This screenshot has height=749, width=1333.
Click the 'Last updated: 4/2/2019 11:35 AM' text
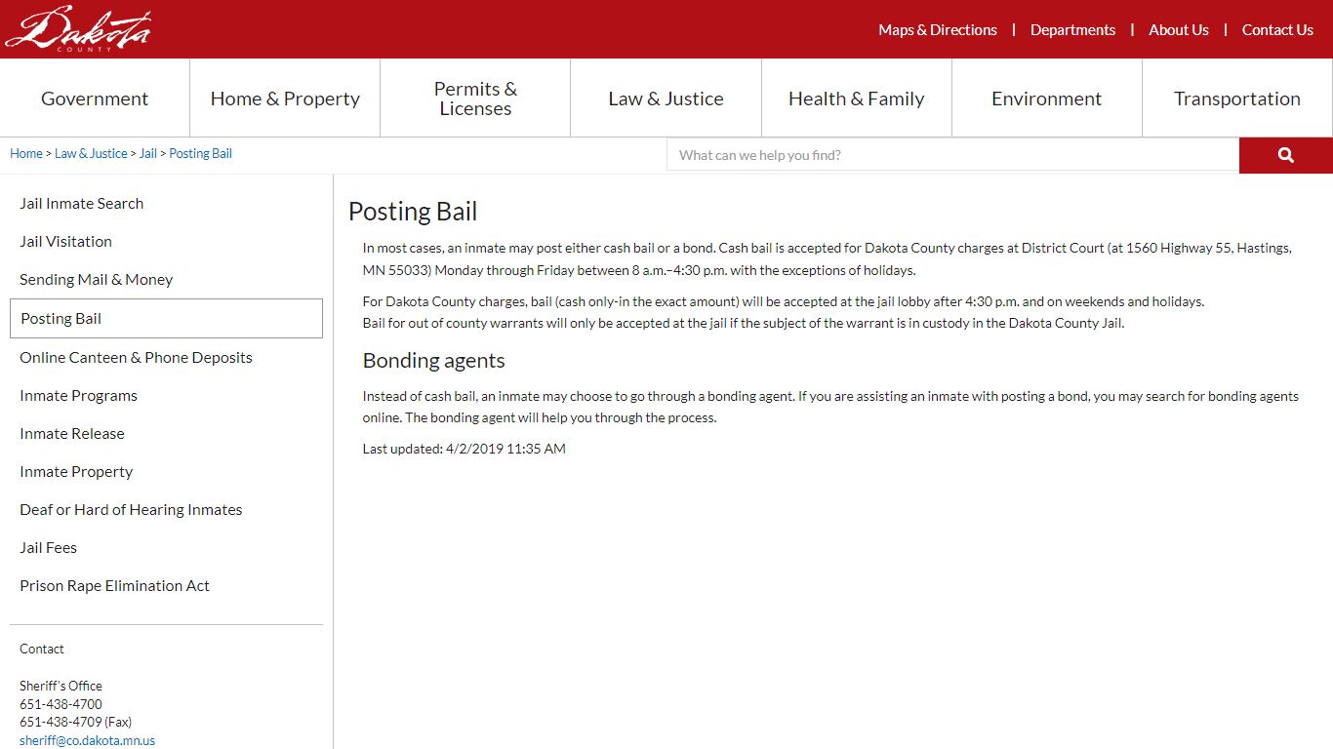tap(464, 450)
